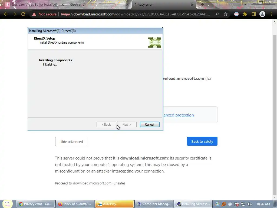Open the enhanced protection link
This screenshot has height=208, width=277.
[179, 115]
